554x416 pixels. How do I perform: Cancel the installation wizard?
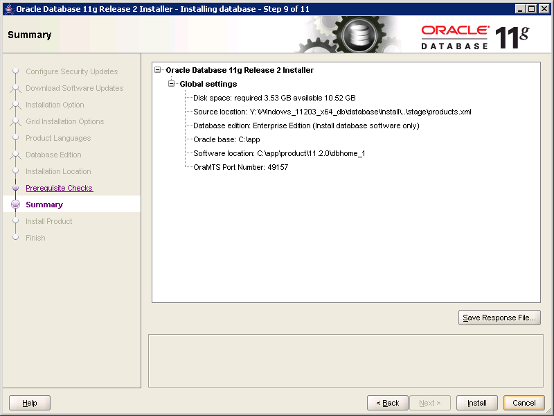click(524, 403)
